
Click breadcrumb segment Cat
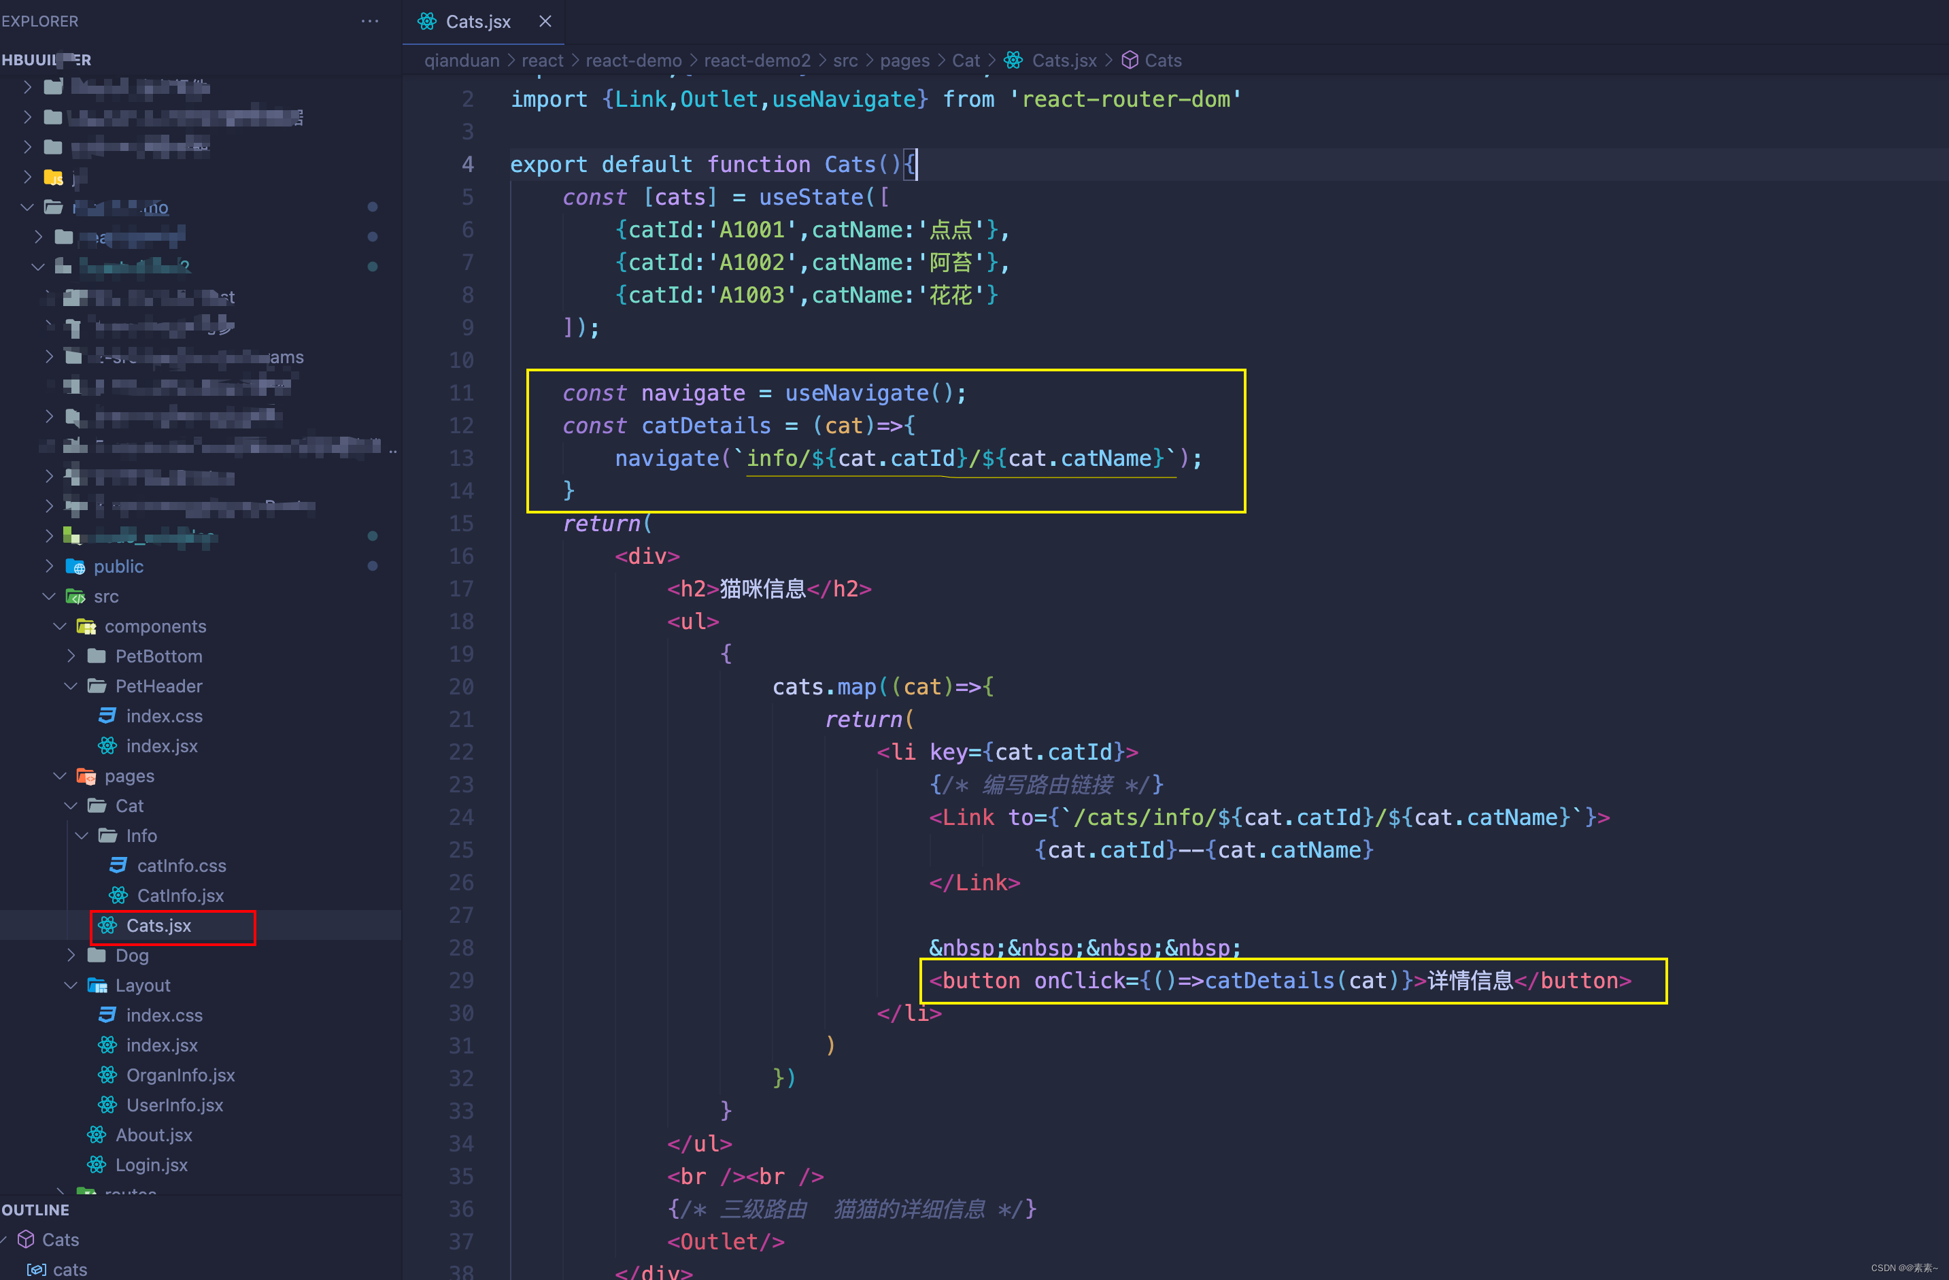pyautogui.click(x=966, y=60)
